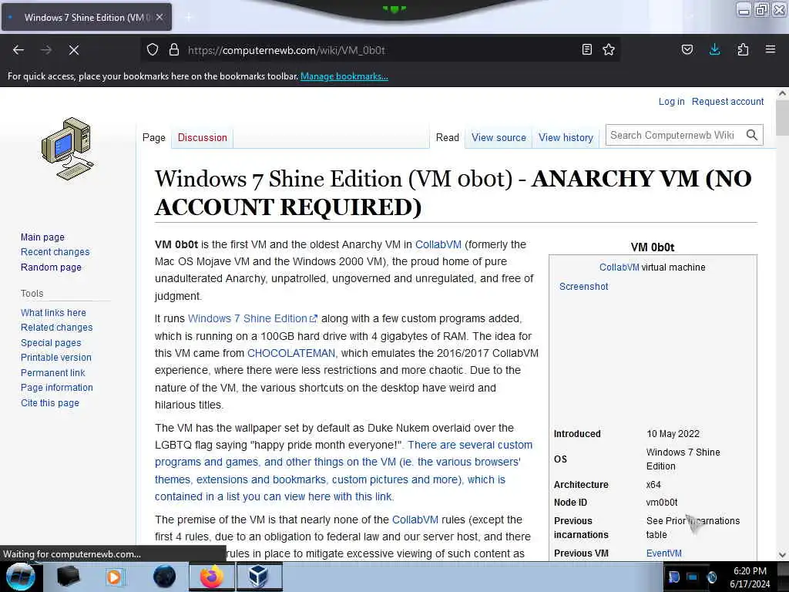This screenshot has height=592, width=789.
Task: Stop loading the page
Action: tap(73, 50)
